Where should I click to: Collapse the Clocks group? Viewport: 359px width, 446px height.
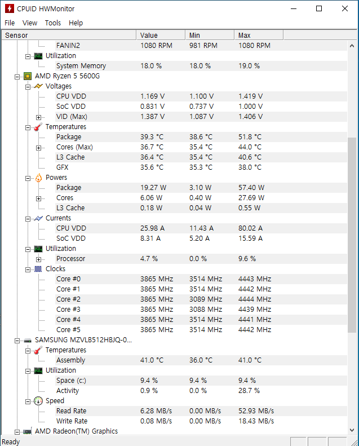pos(28,270)
